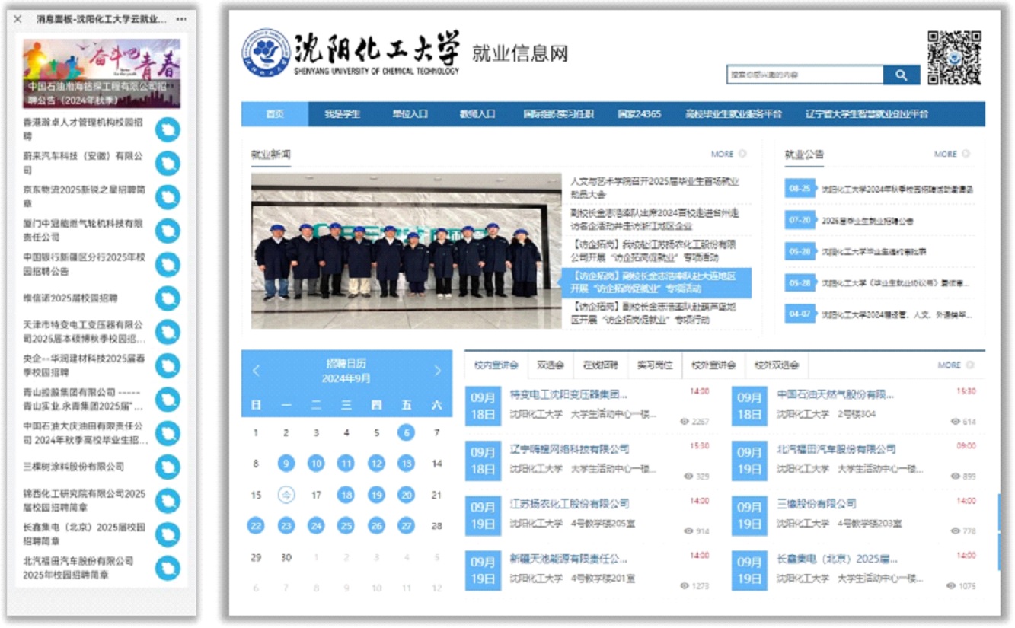
Task: Switch to the 实习岗位 tab
Action: coord(655,365)
